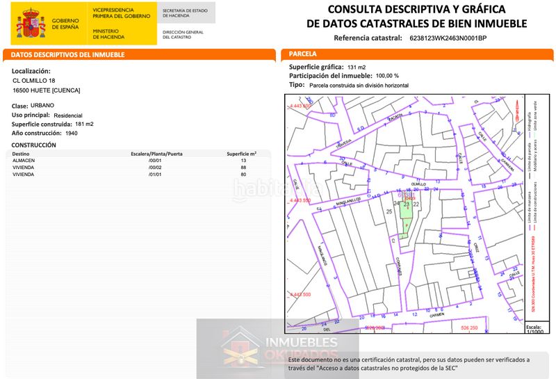556x379 pixels.
Task: Select the 'ALMACEN' row destination cell
Action: point(24,161)
